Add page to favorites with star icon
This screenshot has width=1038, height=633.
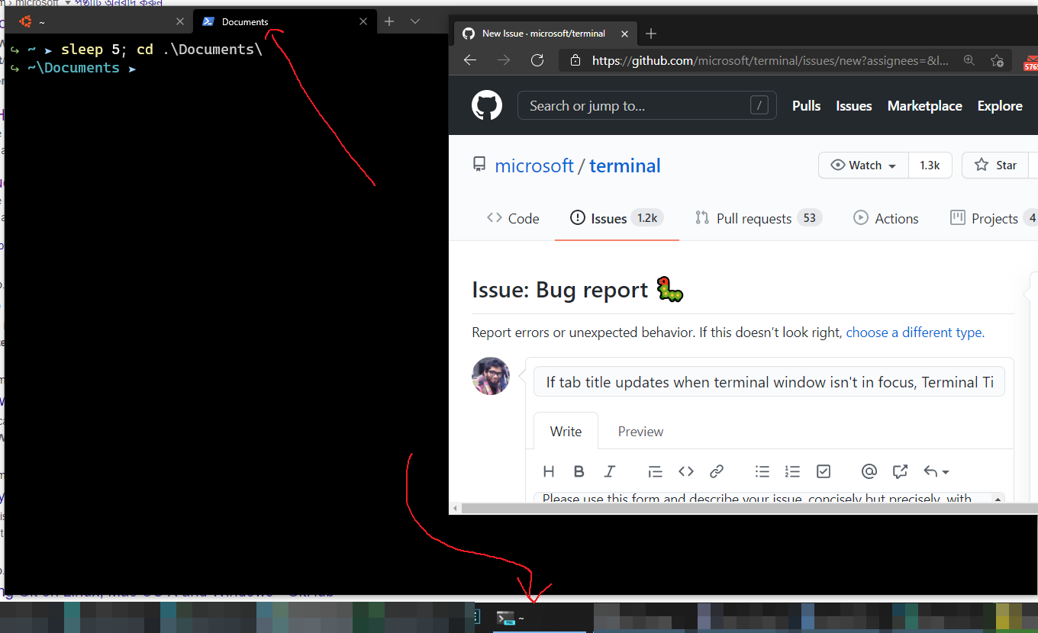997,60
